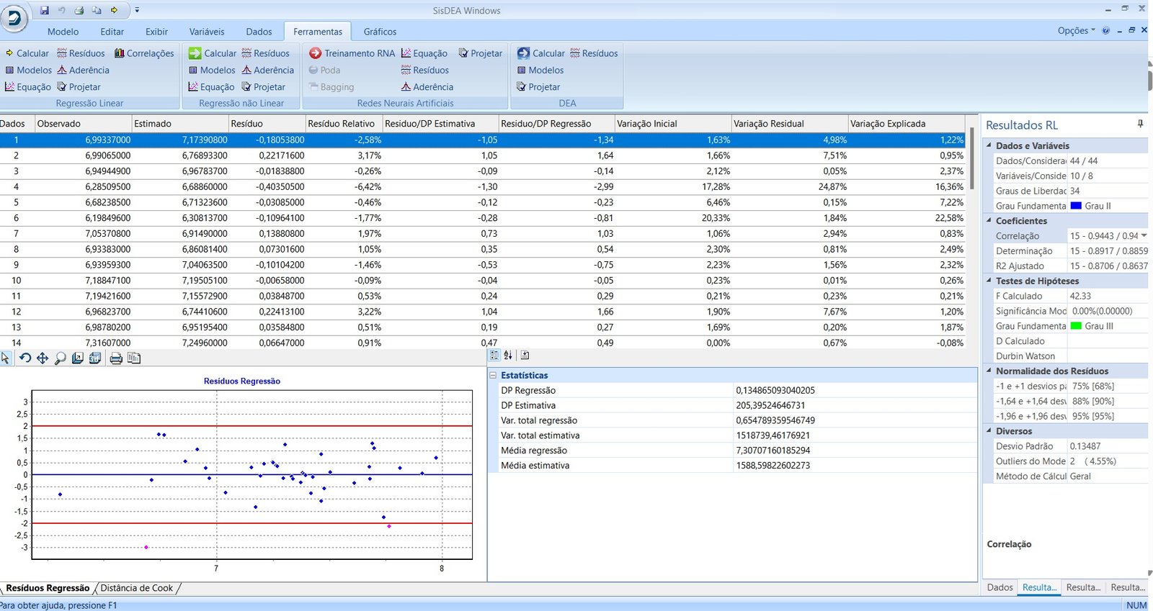Save using the floppy disk icon
Image resolution: width=1153 pixels, height=611 pixels.
pos(45,10)
